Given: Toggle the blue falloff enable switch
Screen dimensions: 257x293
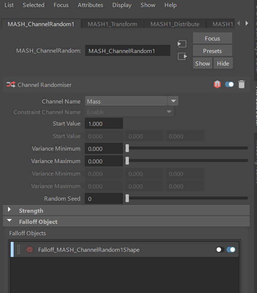Looking at the screenshot, I should 231,250.
